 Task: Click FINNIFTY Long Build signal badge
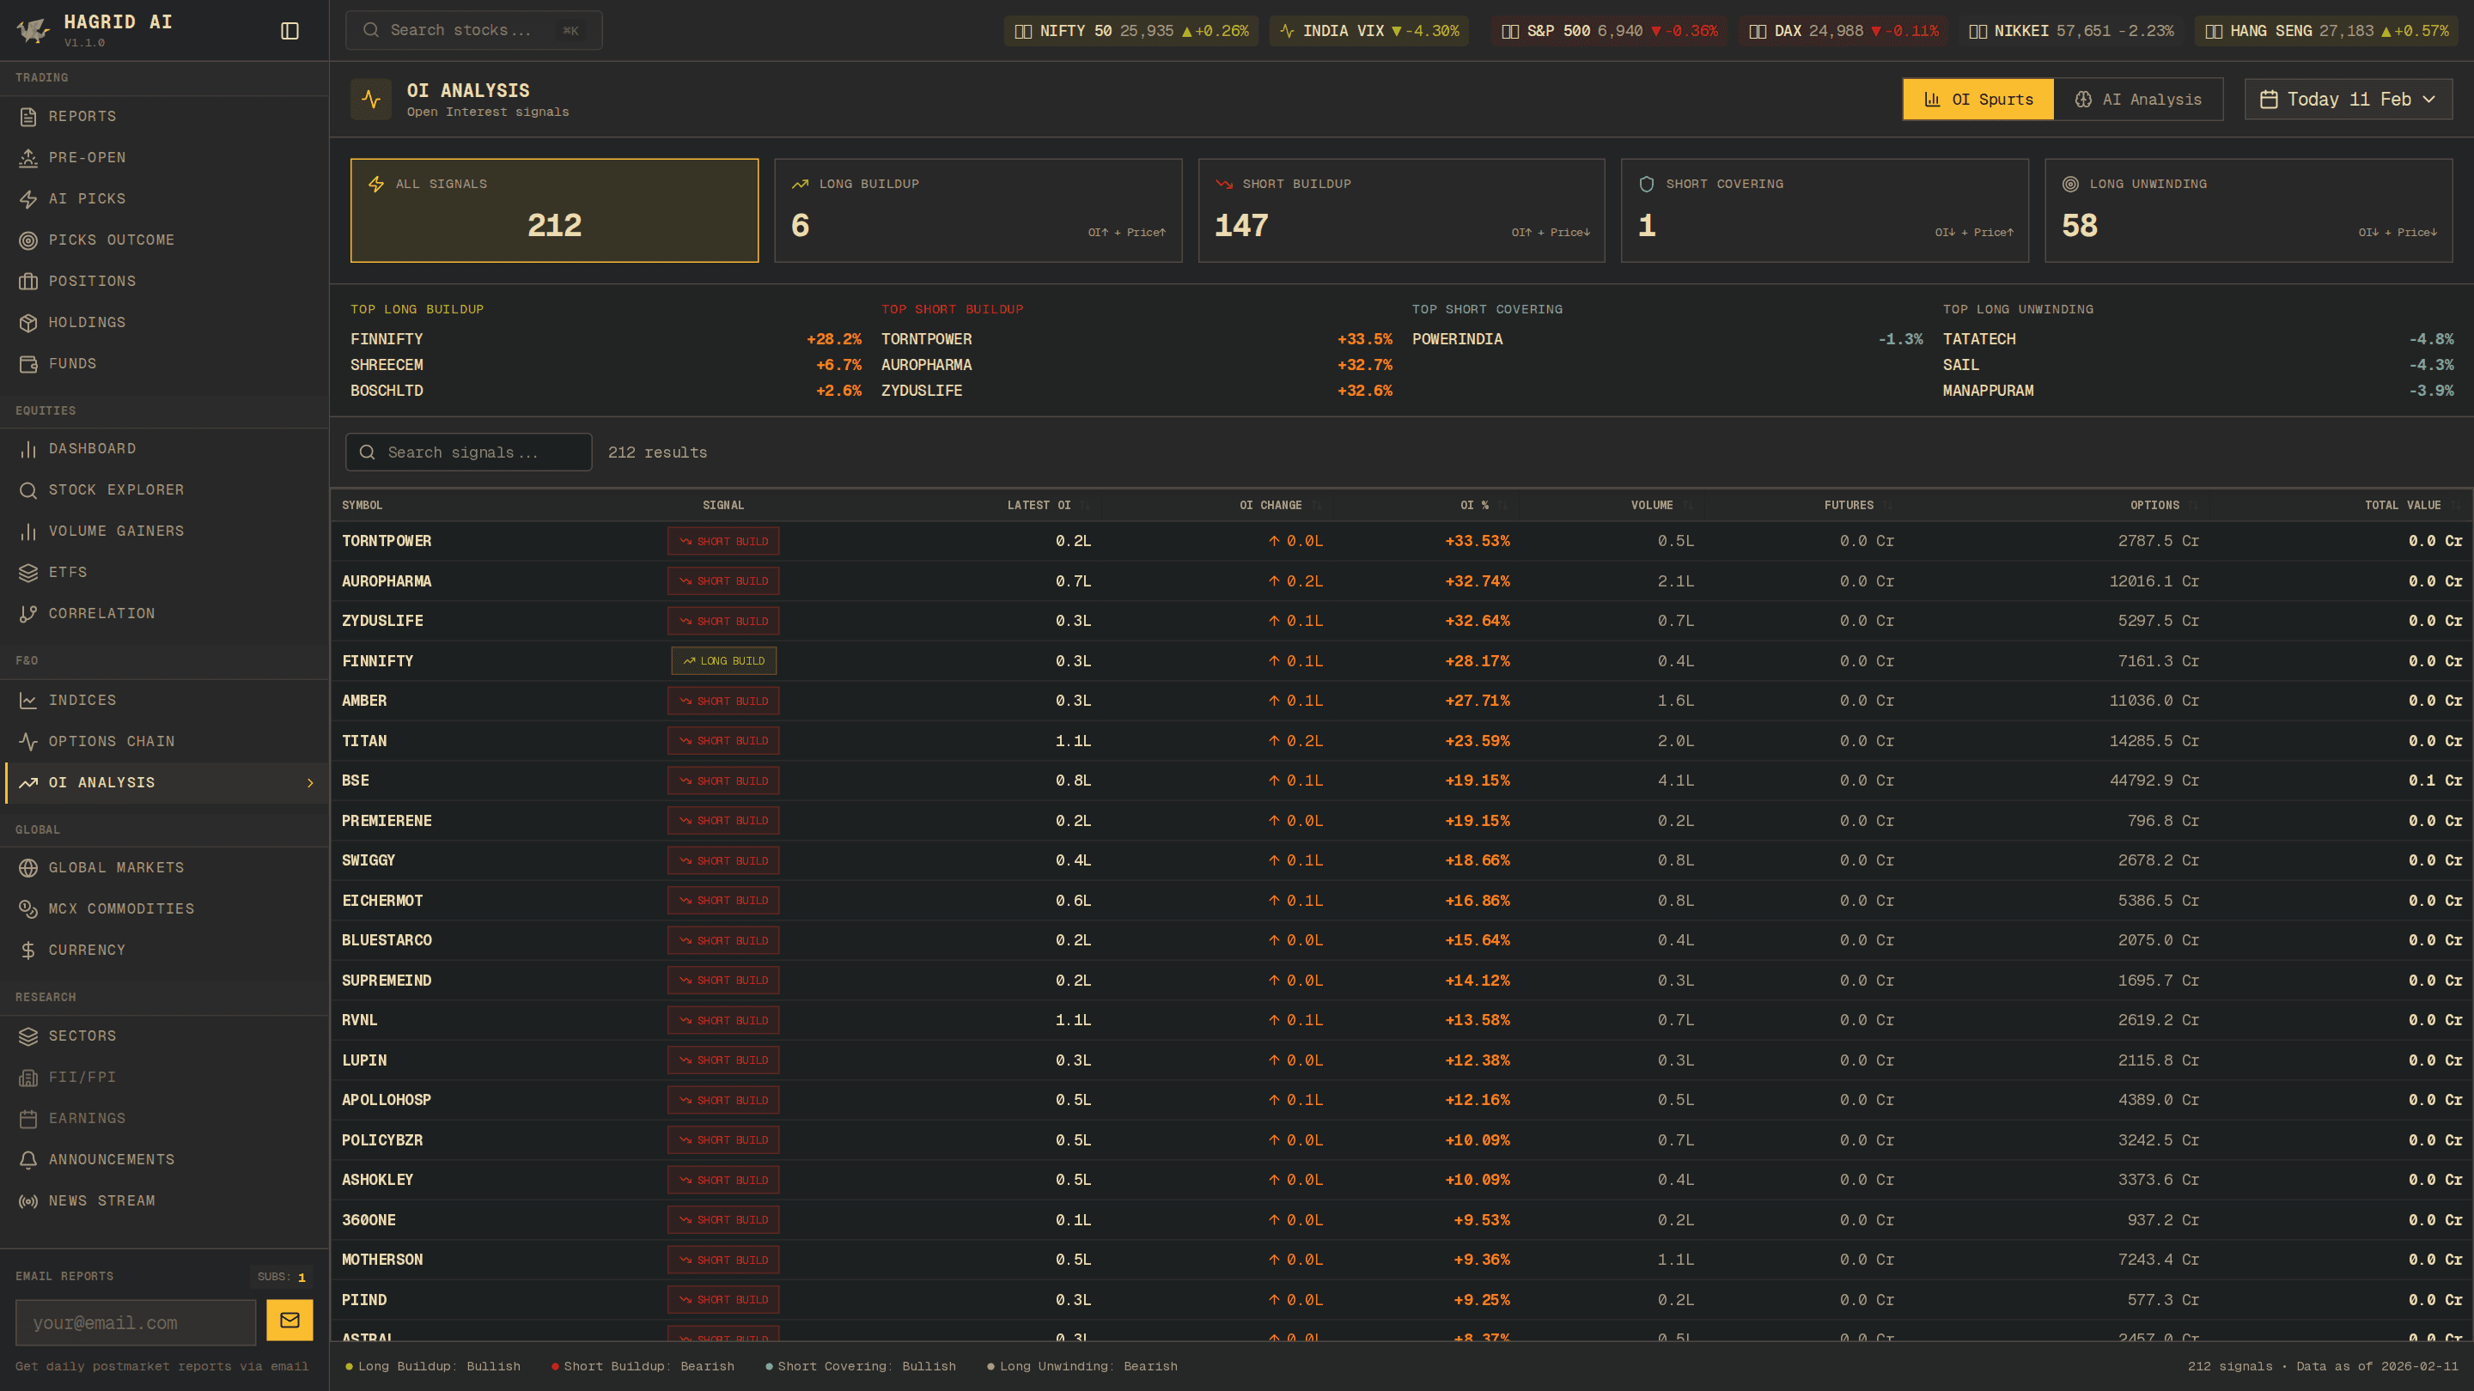723,661
